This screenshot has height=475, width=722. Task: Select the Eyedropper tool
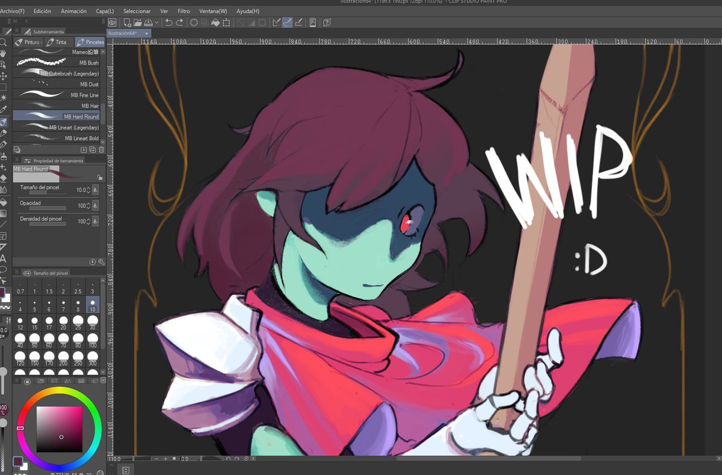(x=4, y=110)
